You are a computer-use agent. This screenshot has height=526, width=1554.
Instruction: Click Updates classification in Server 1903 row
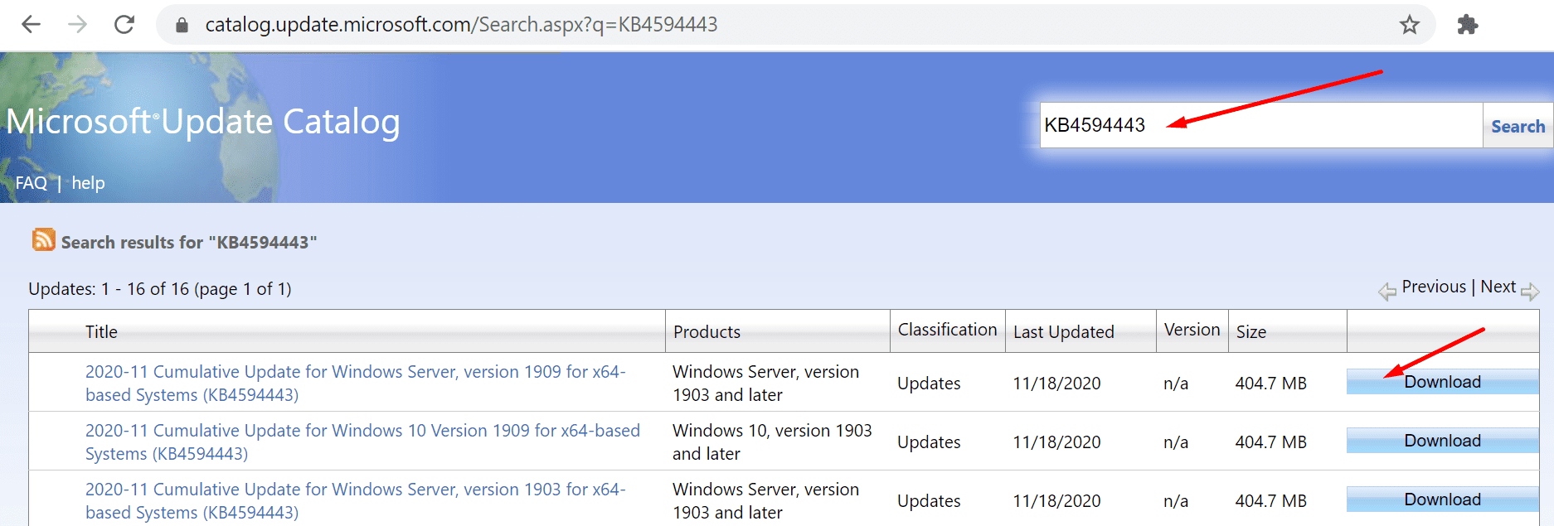click(x=929, y=501)
